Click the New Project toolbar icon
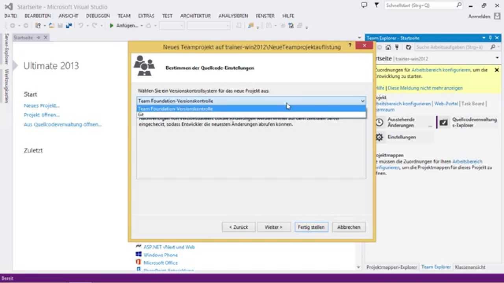The height and width of the screenshot is (283, 504). pyautogui.click(x=38, y=26)
